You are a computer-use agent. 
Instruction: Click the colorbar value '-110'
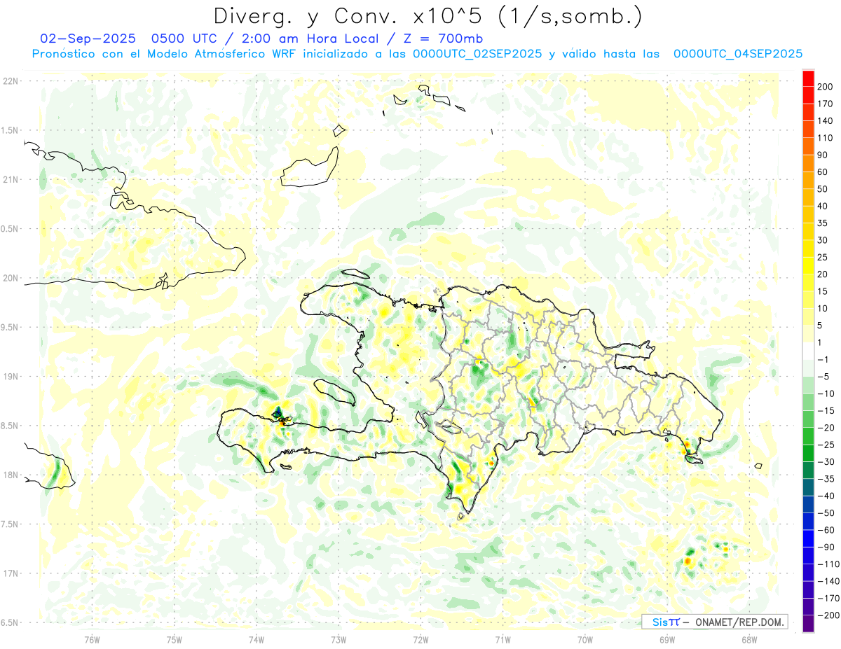coord(828,564)
